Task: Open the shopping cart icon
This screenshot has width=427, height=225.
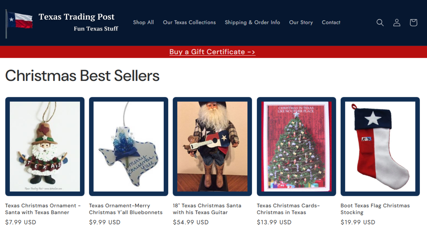Action: 413,23
